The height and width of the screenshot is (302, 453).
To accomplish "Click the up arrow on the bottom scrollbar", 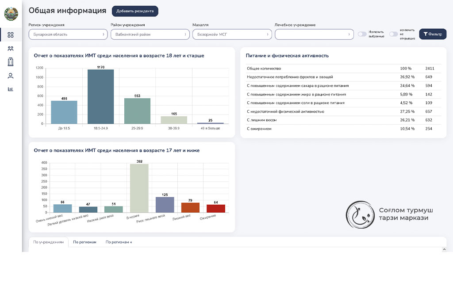I will pyautogui.click(x=444, y=249).
